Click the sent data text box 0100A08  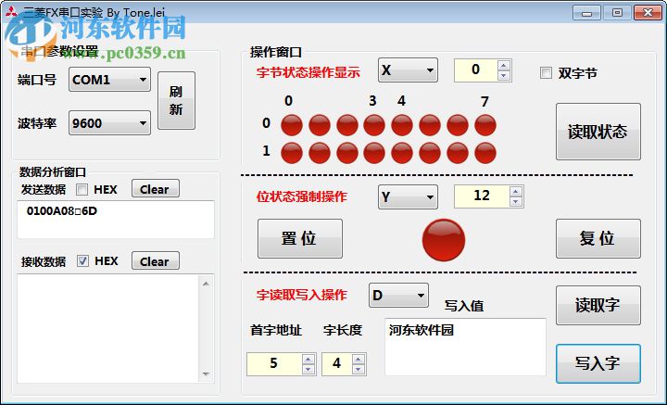pos(116,220)
